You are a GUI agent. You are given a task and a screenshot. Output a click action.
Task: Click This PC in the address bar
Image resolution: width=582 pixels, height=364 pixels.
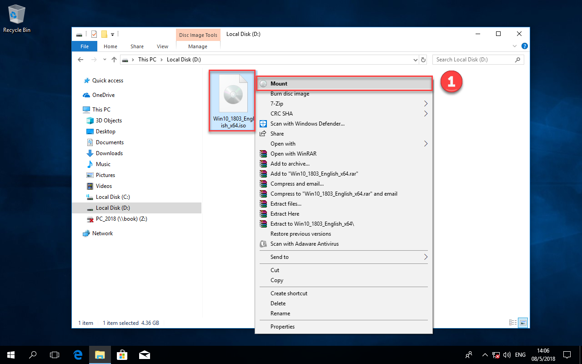tap(147, 60)
